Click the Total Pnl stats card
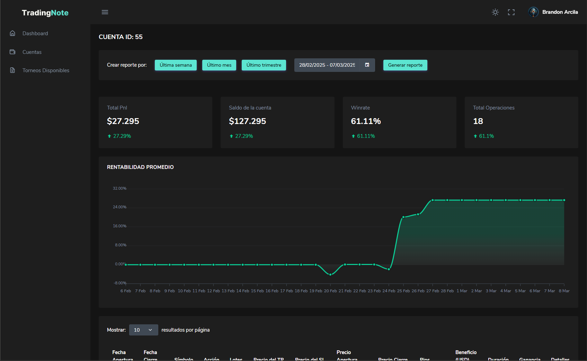 pos(155,122)
